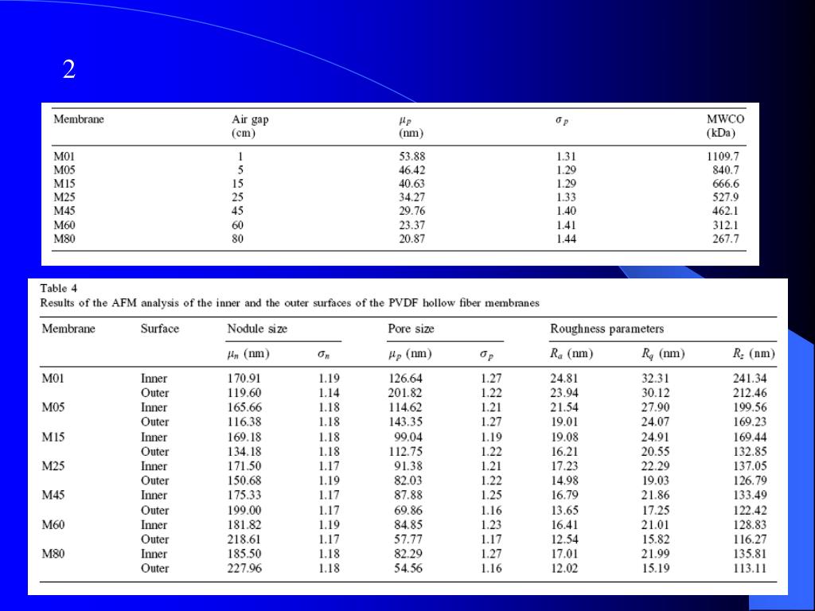Image resolution: width=815 pixels, height=611 pixels.
Task: Click the 'Pore size' header in Table 4
Action: pos(411,329)
